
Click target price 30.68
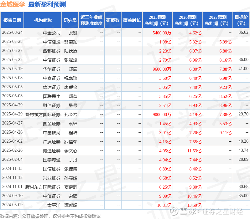(243, 187)
